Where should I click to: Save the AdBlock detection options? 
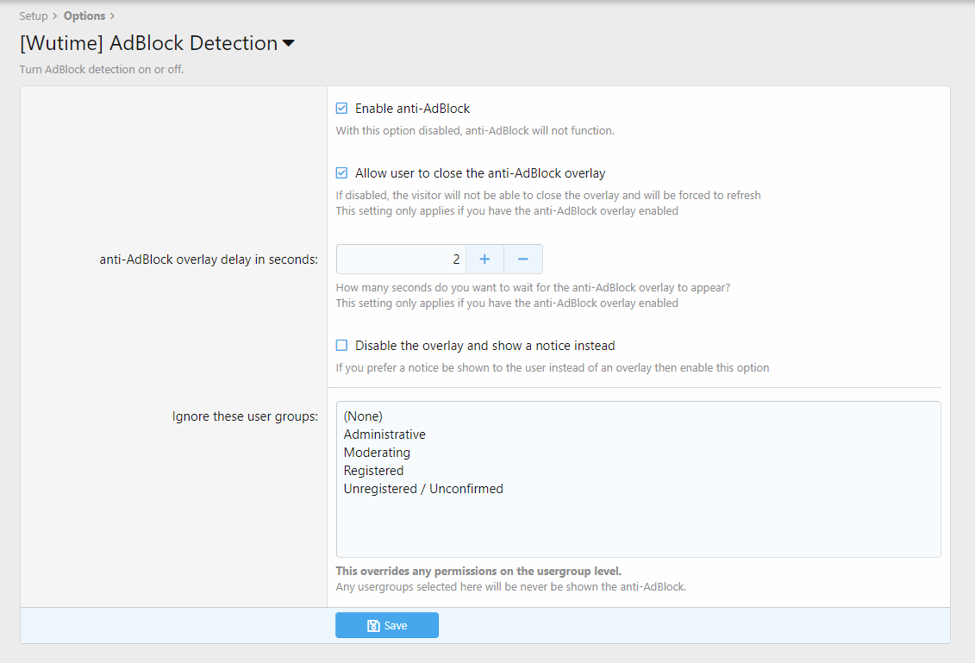coord(387,625)
